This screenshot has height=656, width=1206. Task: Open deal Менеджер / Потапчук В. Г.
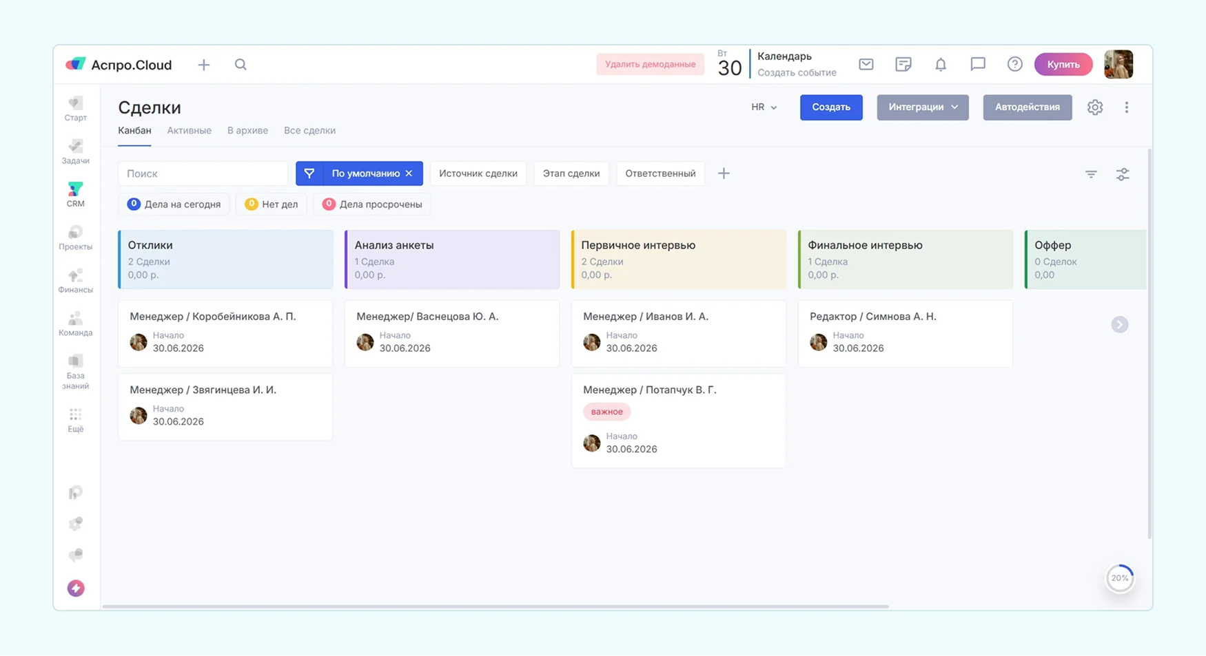pyautogui.click(x=679, y=421)
